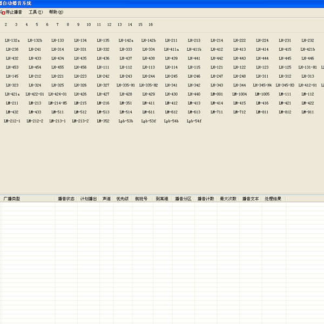
Task: Select zone LH-132a
Action: click(12, 40)
